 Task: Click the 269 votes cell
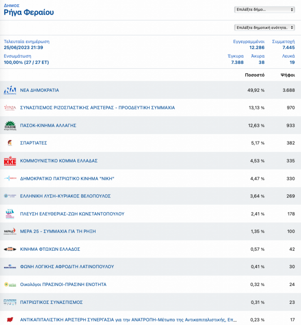pyautogui.click(x=290, y=196)
